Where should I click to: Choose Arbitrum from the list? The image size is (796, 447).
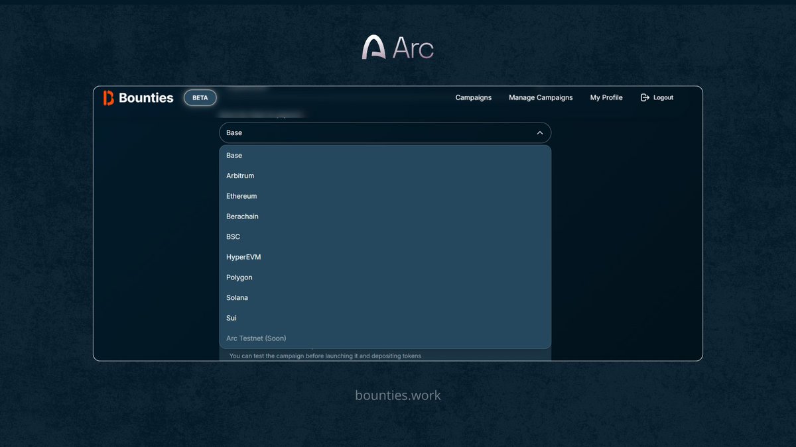[x=385, y=176]
